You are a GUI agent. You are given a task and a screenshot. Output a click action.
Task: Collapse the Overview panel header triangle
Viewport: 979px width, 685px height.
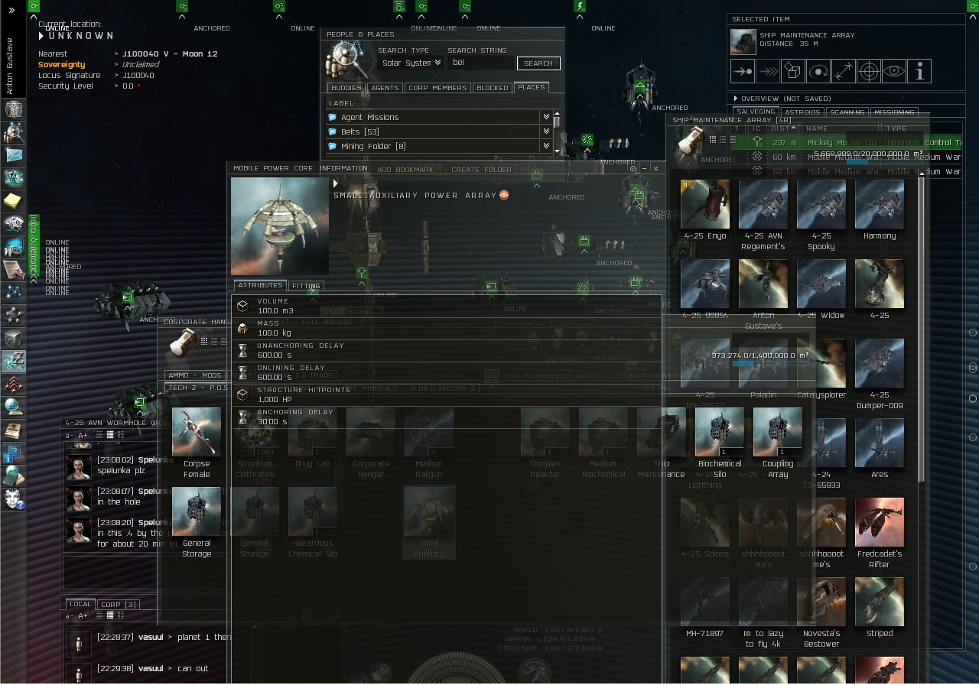coord(736,99)
